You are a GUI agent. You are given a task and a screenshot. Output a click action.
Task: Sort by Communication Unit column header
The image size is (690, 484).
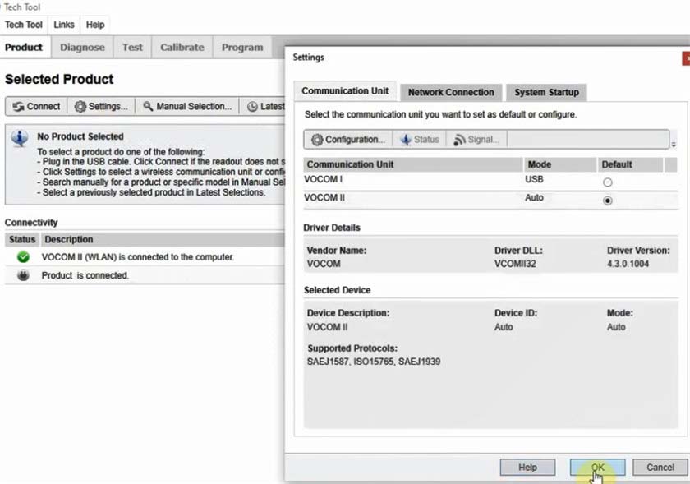(x=412, y=164)
